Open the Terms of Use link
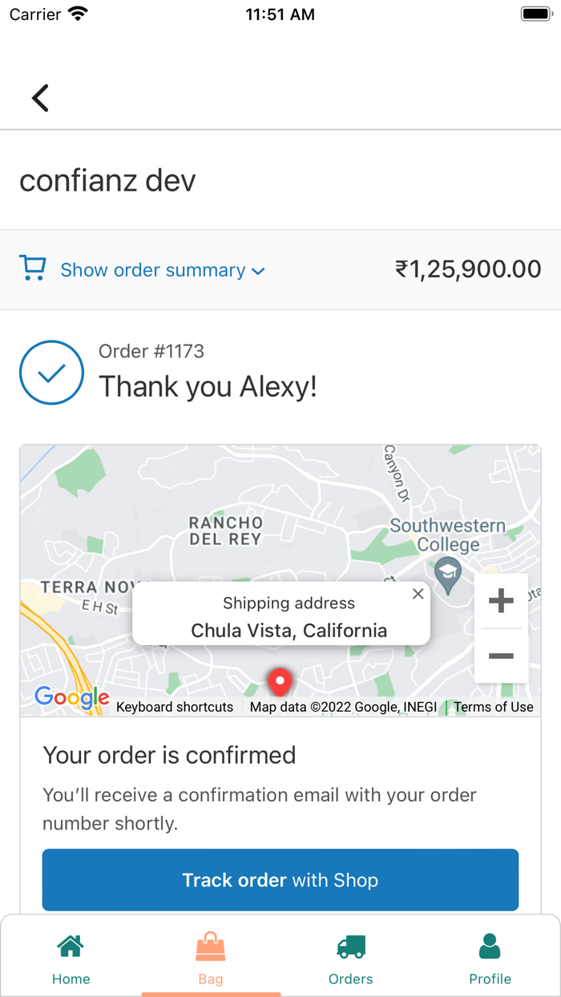 point(494,707)
